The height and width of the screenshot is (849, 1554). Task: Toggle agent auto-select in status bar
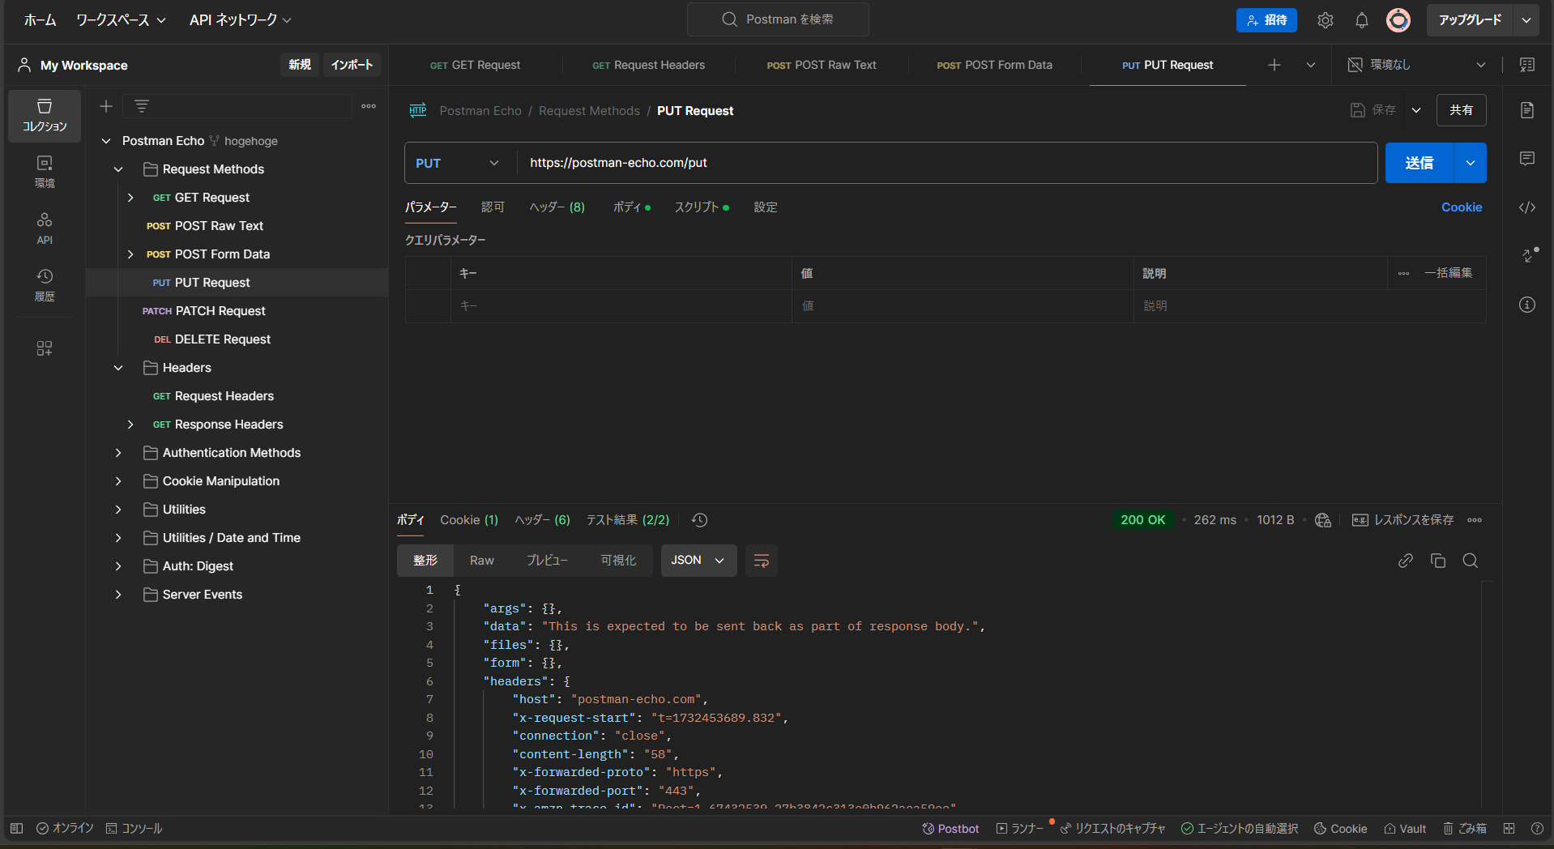(1239, 828)
